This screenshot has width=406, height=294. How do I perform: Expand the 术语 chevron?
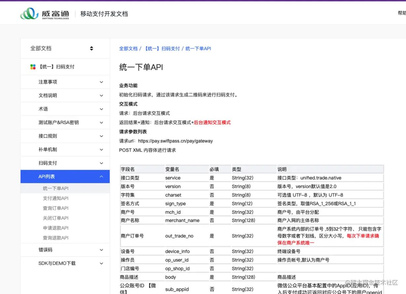pyautogui.click(x=101, y=109)
